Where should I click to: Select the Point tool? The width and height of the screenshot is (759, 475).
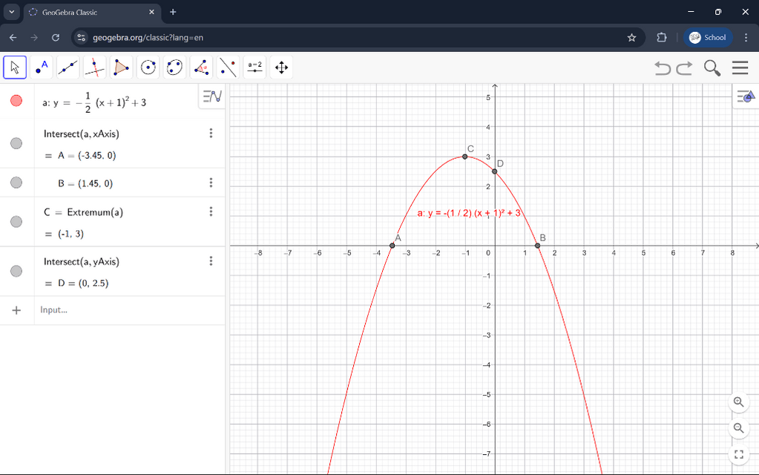[42, 68]
